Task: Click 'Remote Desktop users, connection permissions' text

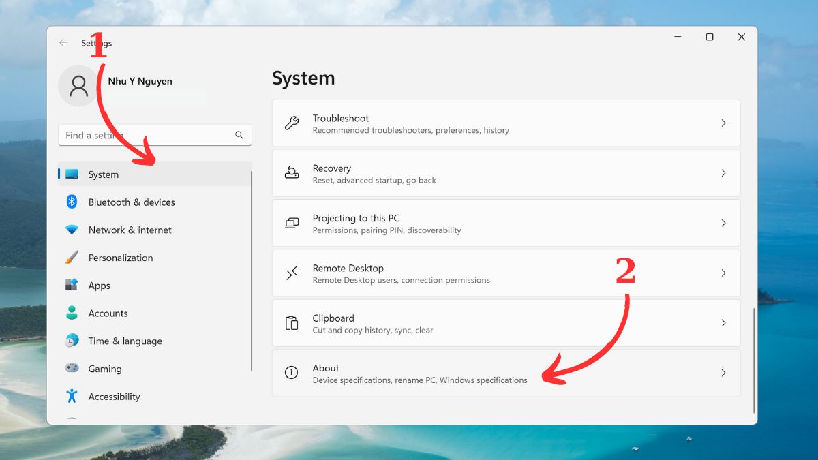Action: click(x=402, y=280)
